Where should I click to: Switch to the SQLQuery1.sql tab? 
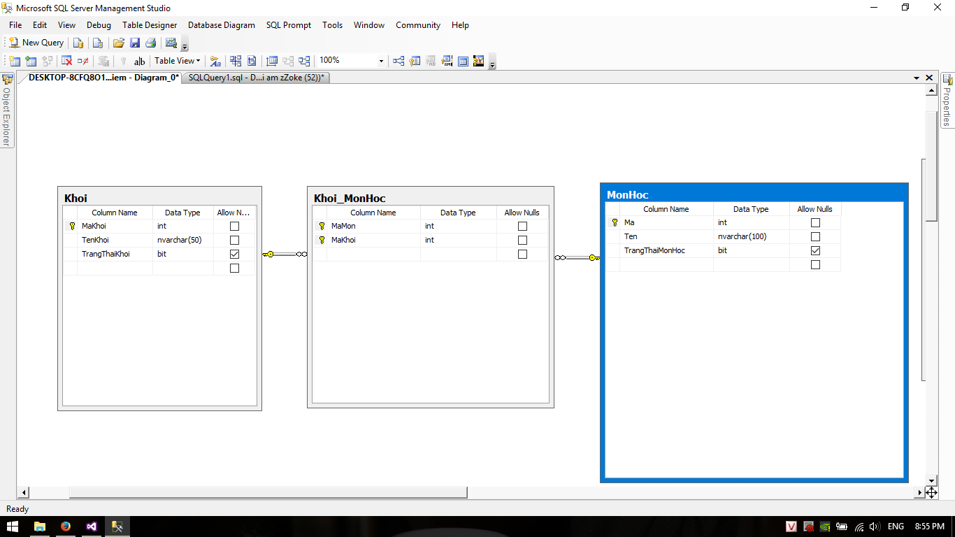256,78
